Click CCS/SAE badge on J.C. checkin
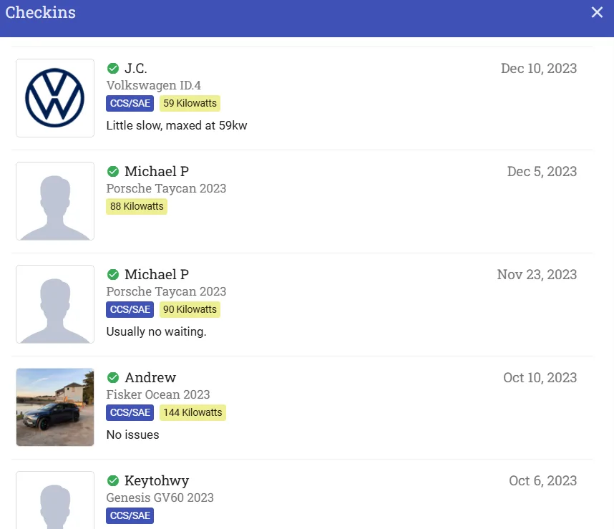614x529 pixels. click(x=130, y=103)
